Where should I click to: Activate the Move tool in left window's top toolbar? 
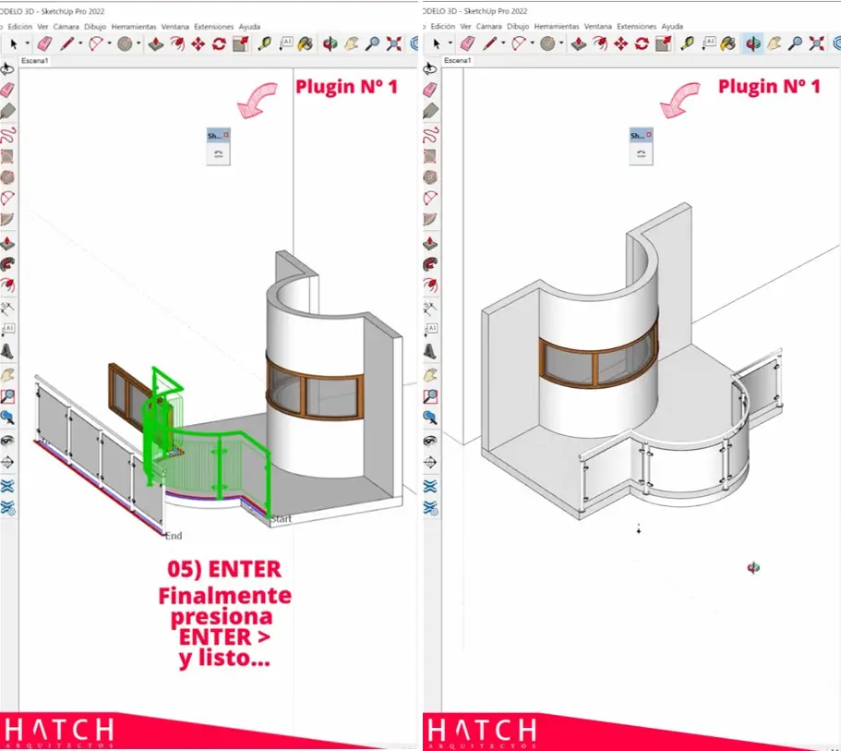click(198, 43)
